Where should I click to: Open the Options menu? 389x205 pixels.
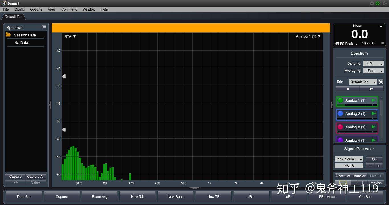tap(36, 9)
